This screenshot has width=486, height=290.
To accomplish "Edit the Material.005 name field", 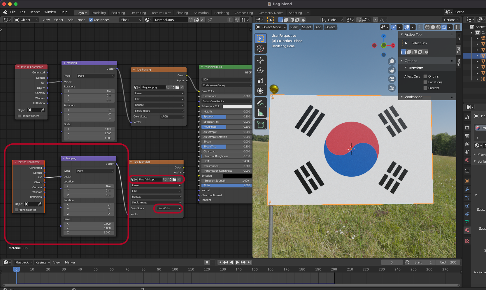I will pos(170,20).
